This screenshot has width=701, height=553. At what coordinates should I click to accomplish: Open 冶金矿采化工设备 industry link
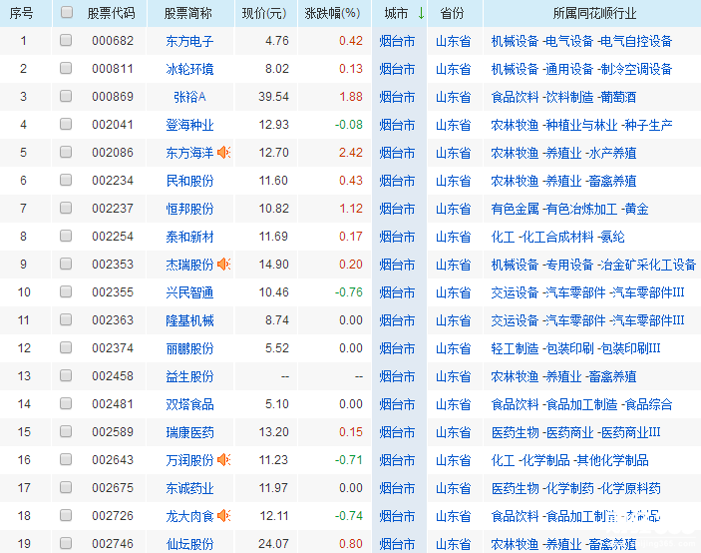click(648, 265)
